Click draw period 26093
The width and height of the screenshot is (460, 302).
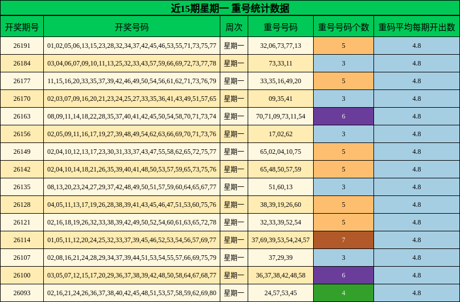[22, 293]
